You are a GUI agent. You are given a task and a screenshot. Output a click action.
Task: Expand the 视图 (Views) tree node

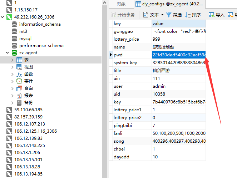(x=13, y=67)
